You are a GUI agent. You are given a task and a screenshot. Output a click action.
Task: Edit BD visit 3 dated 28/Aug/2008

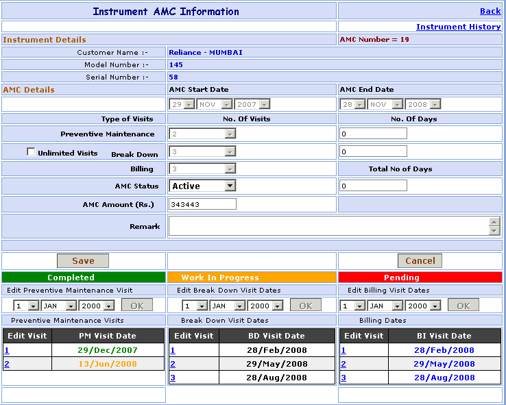click(x=173, y=378)
